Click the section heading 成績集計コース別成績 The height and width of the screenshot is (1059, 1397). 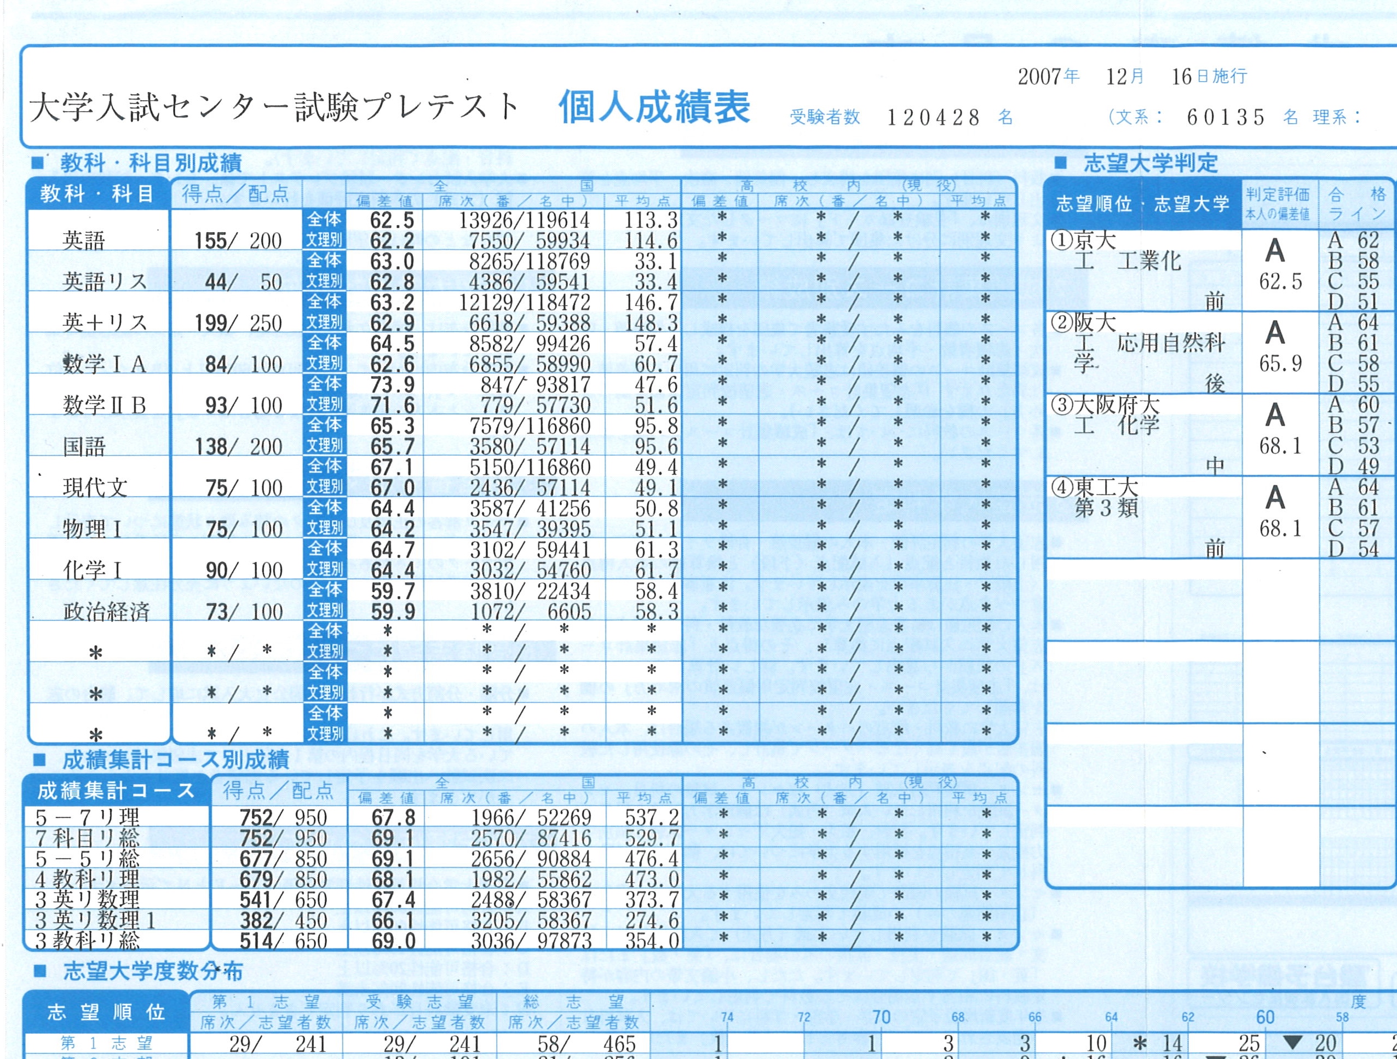click(176, 759)
